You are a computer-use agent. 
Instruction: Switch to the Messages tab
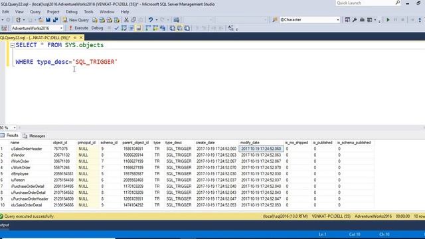tap(34, 135)
